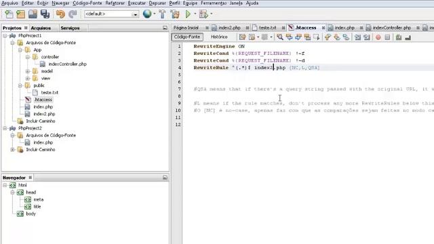Collapse the head node in Navegador
Screen dimensions: 434x244
point(12,192)
